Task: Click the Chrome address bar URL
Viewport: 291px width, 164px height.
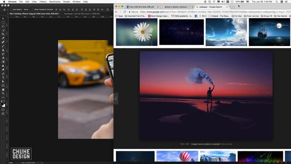Action: [x=215, y=12]
